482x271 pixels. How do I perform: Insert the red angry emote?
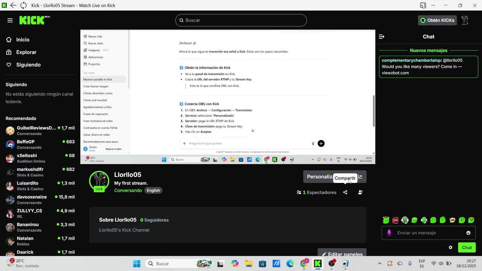pyautogui.click(x=395, y=220)
